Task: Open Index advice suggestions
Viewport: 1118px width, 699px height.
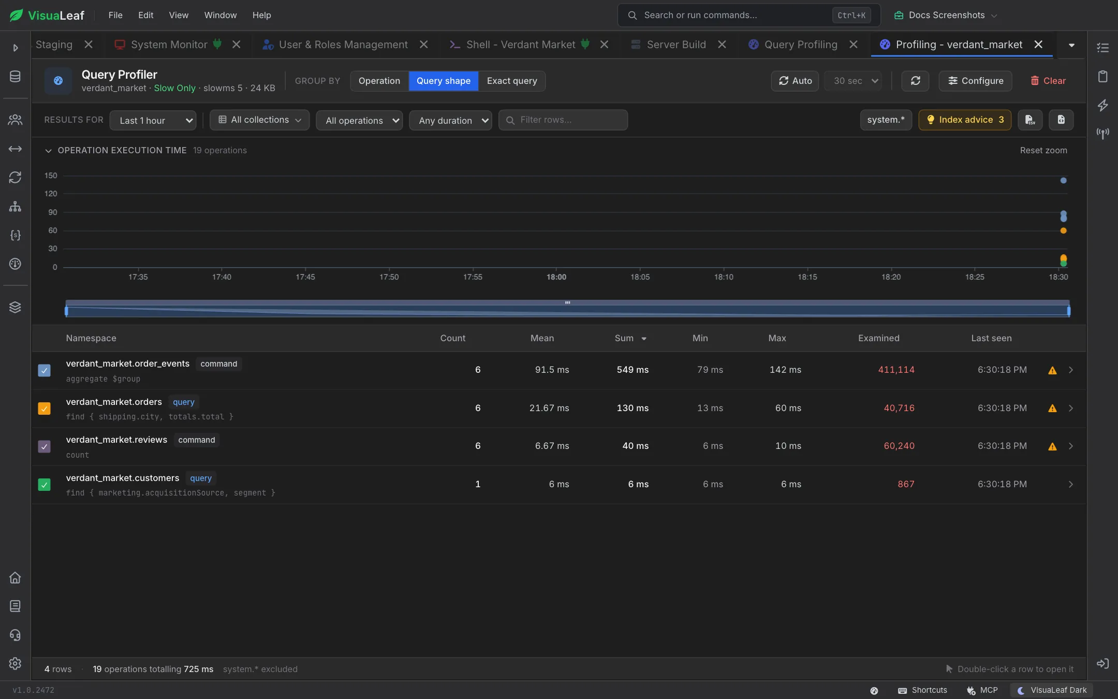Action: (x=965, y=120)
